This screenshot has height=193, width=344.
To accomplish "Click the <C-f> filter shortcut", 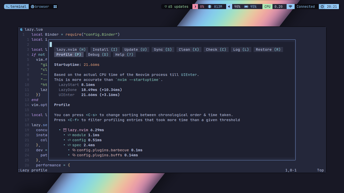I will pos(73,120).
